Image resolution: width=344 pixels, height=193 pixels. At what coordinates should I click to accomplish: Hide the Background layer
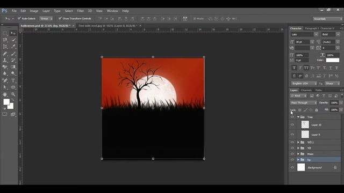point(292,167)
